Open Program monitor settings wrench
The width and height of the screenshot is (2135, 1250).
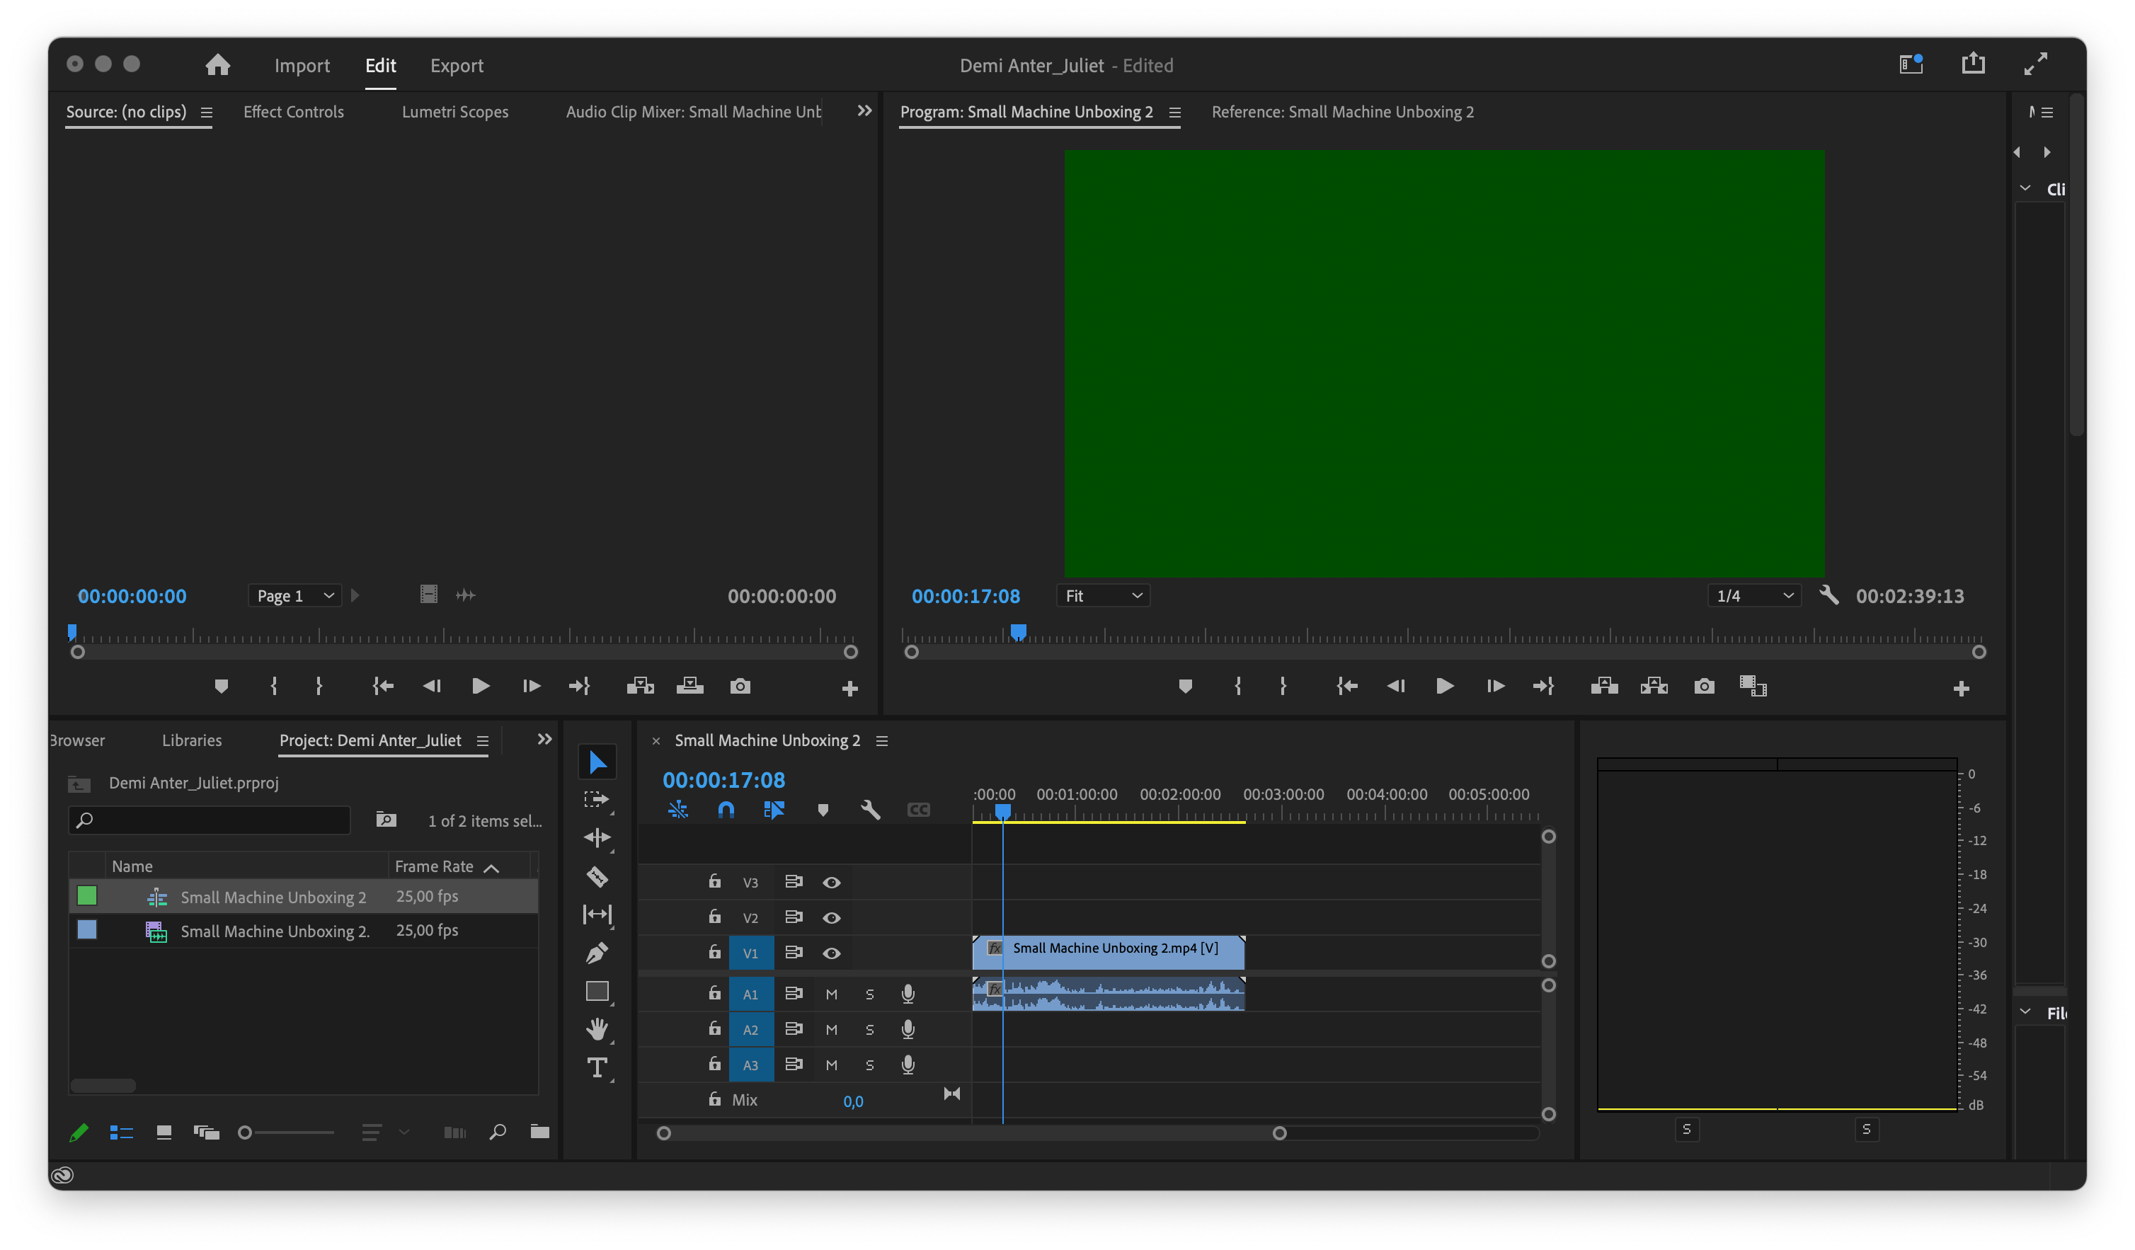point(1828,595)
